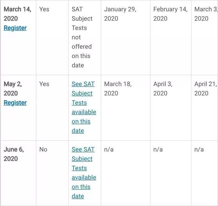
Task: Select the May 2, 2020 date text
Action: [13, 88]
